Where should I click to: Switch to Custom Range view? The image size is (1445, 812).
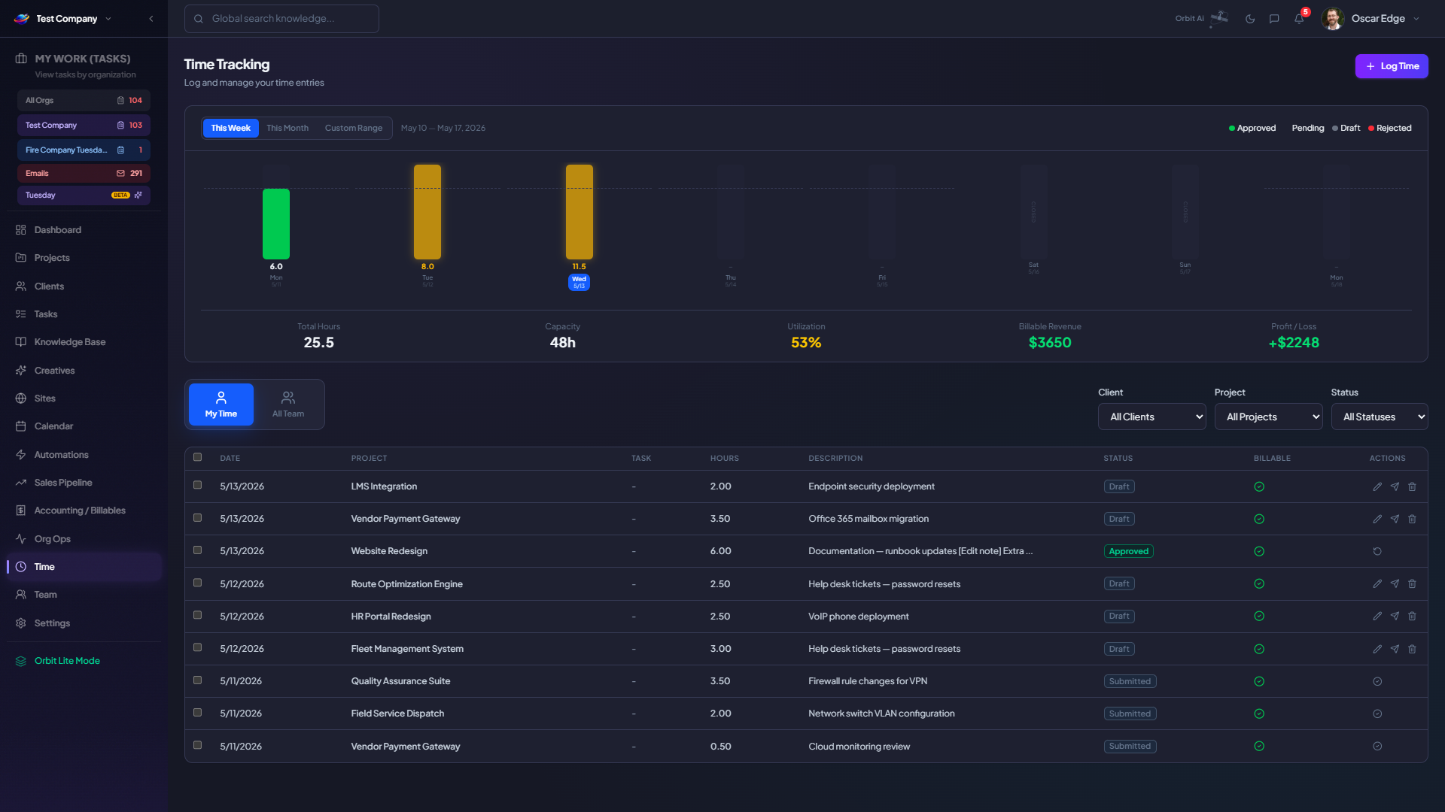click(354, 128)
